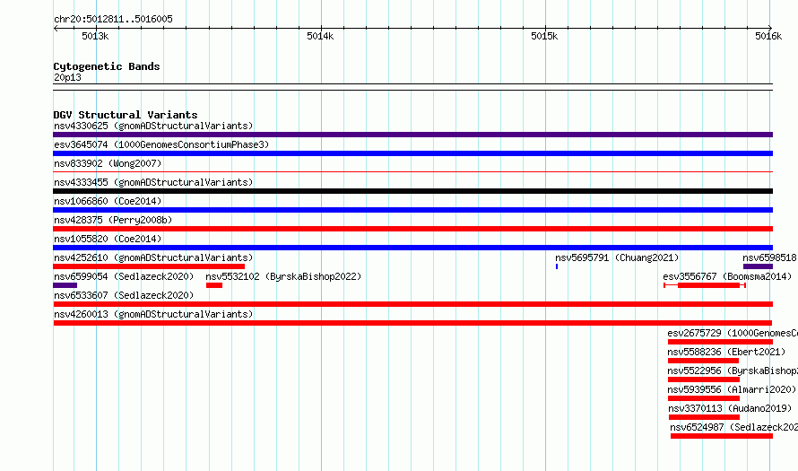Image resolution: width=798 pixels, height=471 pixels.
Task: Open nsv1066860 (Coe2014) label
Action: tap(108, 201)
